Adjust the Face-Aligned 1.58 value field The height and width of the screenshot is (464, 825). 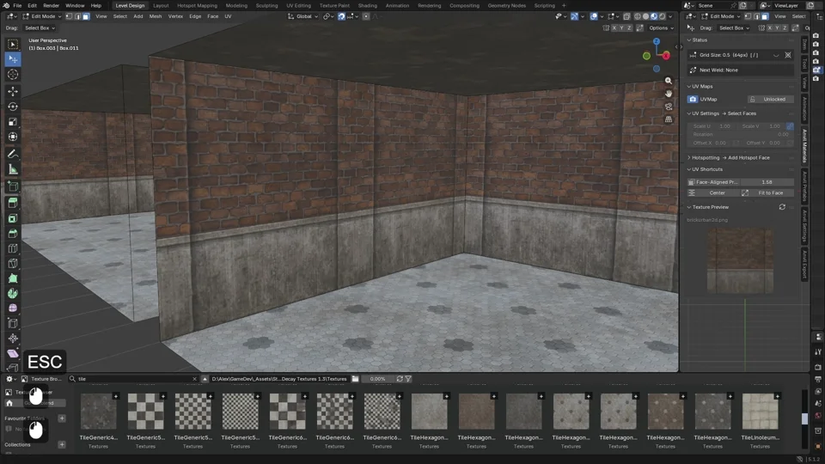coord(767,182)
